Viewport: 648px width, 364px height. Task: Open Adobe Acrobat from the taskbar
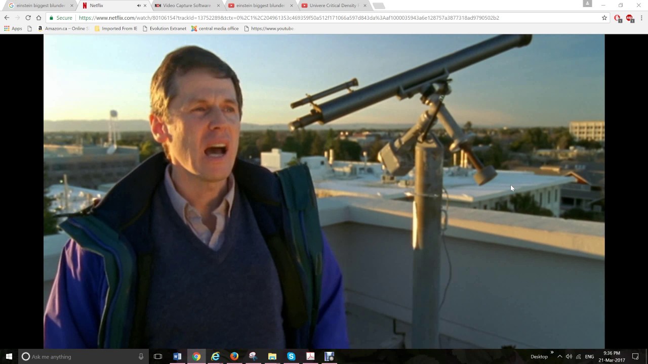[x=310, y=356]
